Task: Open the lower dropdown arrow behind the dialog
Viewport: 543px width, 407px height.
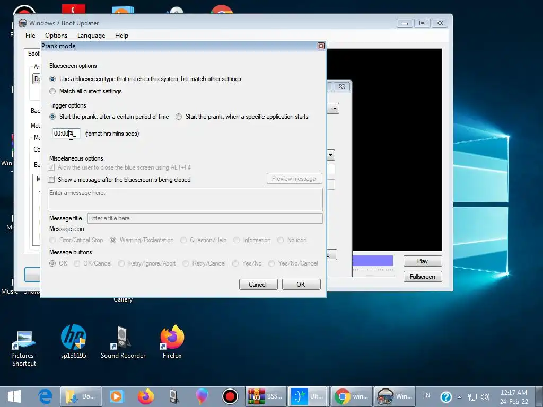Action: pos(331,155)
